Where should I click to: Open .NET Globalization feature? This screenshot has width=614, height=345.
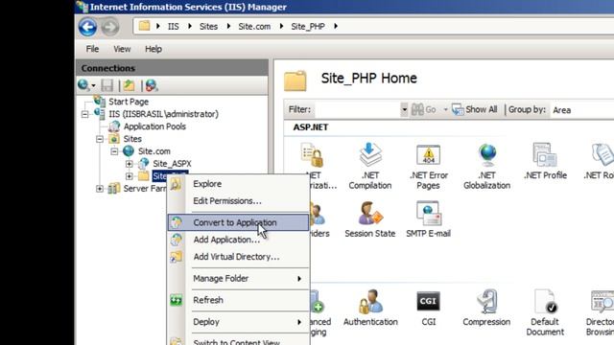(487, 166)
